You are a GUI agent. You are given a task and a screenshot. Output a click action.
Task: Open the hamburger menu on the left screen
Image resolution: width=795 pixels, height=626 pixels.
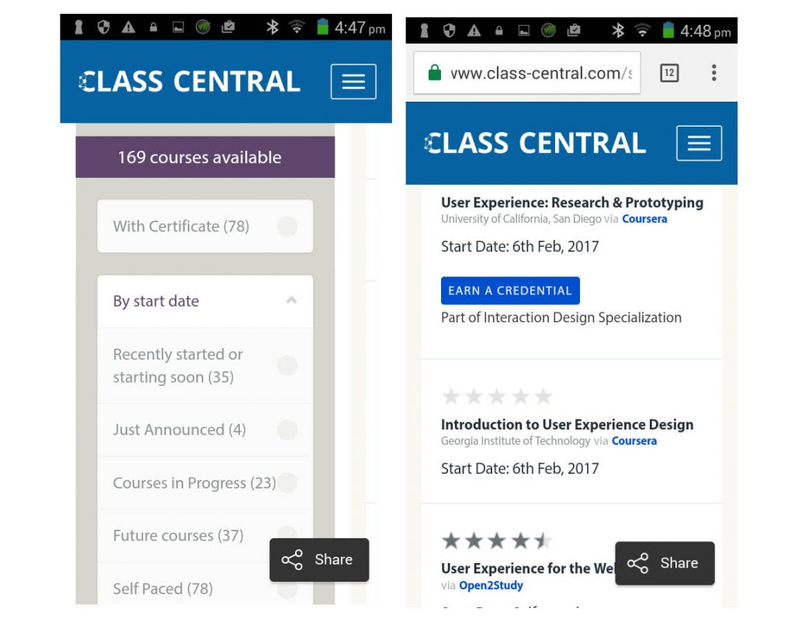[x=353, y=81]
